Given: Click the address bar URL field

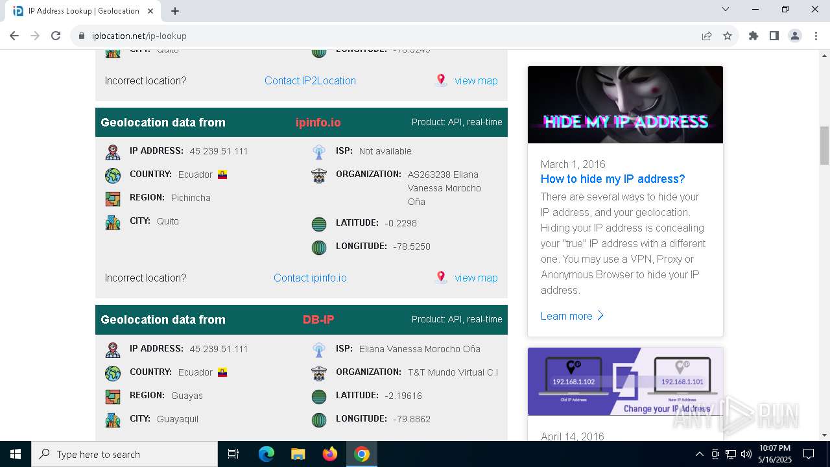Looking at the screenshot, I should [x=389, y=36].
